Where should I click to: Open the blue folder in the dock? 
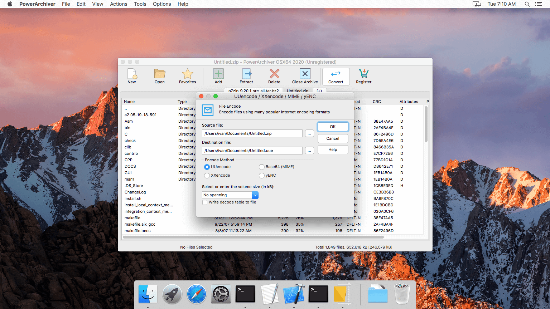[x=378, y=294]
